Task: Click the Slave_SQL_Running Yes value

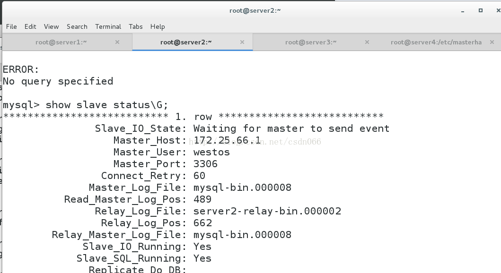Action: tap(202, 258)
